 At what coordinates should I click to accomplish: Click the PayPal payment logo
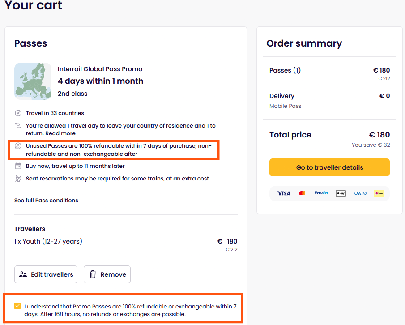click(321, 193)
